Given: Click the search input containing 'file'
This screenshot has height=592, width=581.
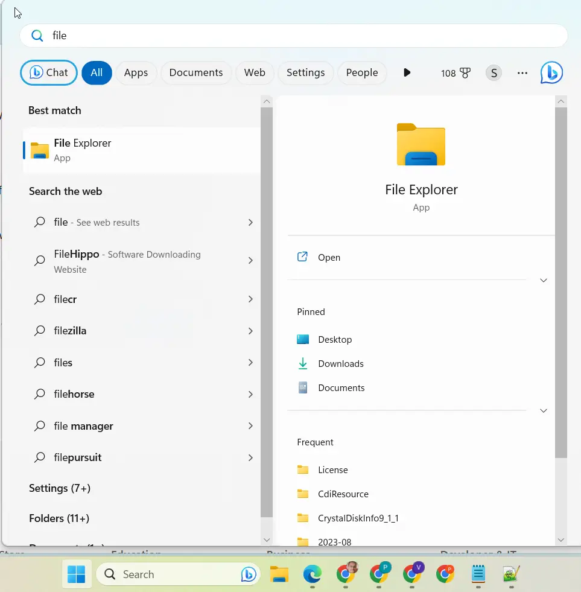Looking at the screenshot, I should pos(293,36).
